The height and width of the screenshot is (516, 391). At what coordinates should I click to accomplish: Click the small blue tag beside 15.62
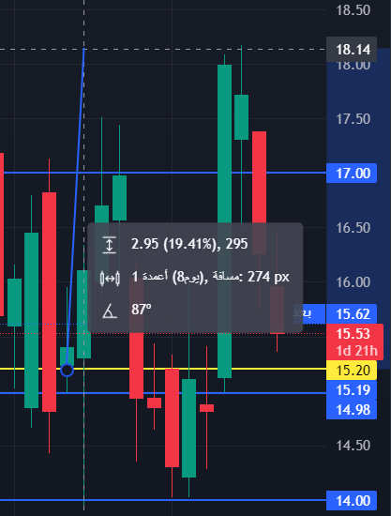[x=302, y=313]
